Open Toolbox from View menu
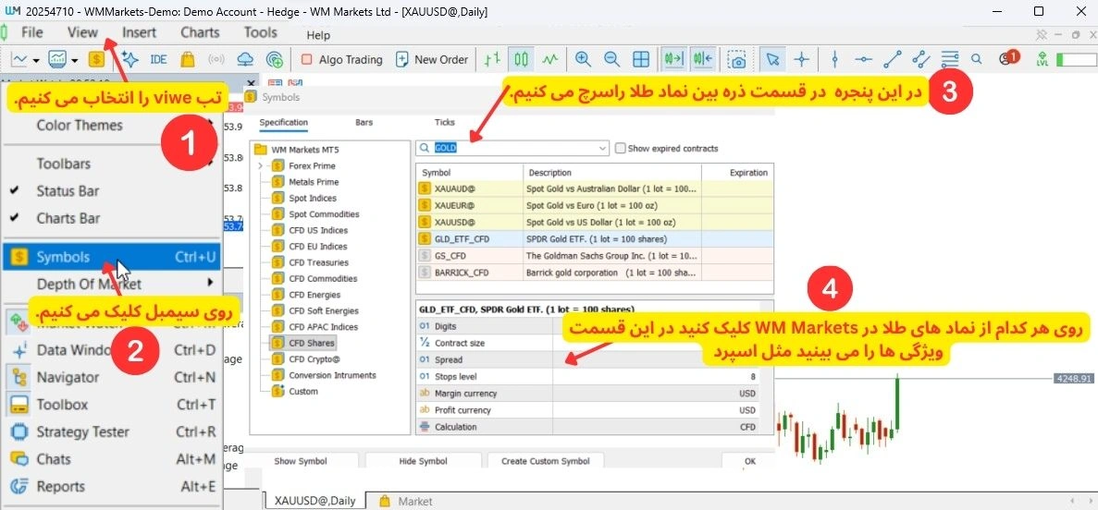The height and width of the screenshot is (510, 1098). click(112, 405)
